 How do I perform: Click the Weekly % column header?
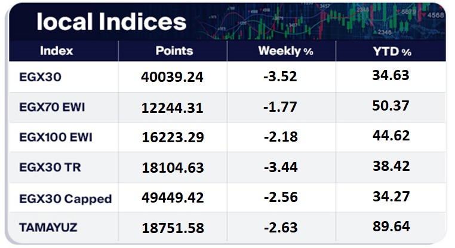285,51
